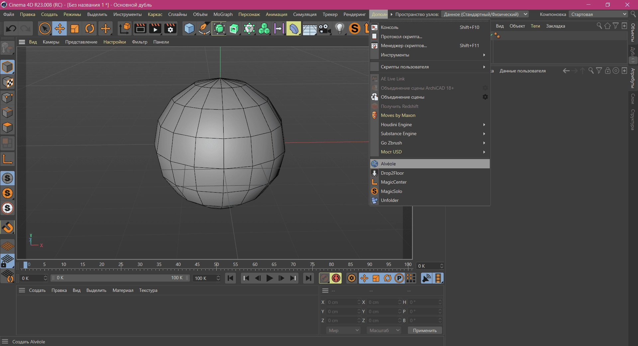Expand the Go Zbrush submenu
The image size is (638, 346).
click(430, 143)
